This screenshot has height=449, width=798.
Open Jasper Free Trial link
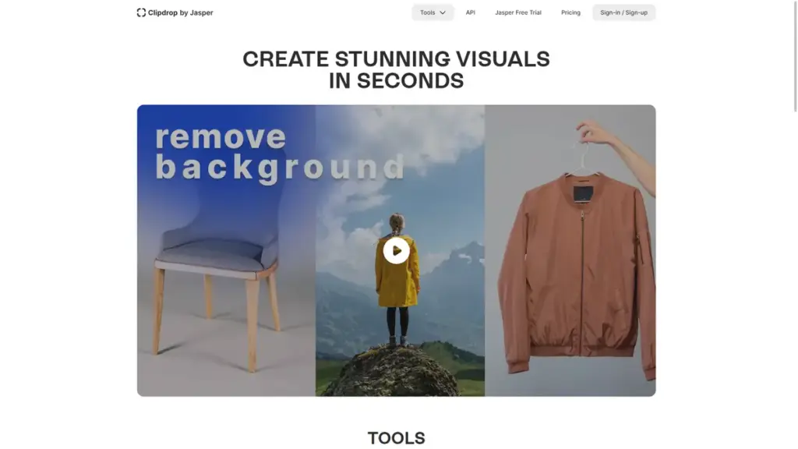click(518, 12)
